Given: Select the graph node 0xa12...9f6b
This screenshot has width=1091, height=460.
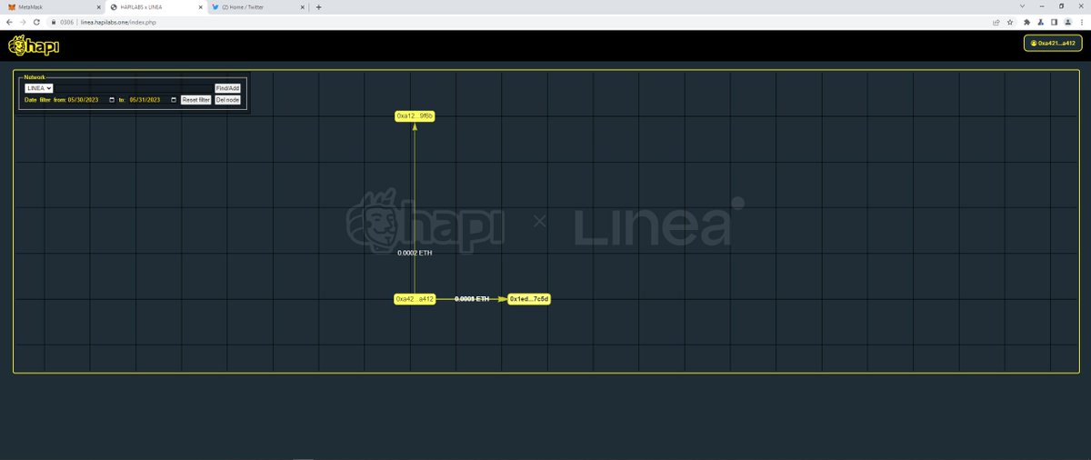Looking at the screenshot, I should click(415, 116).
